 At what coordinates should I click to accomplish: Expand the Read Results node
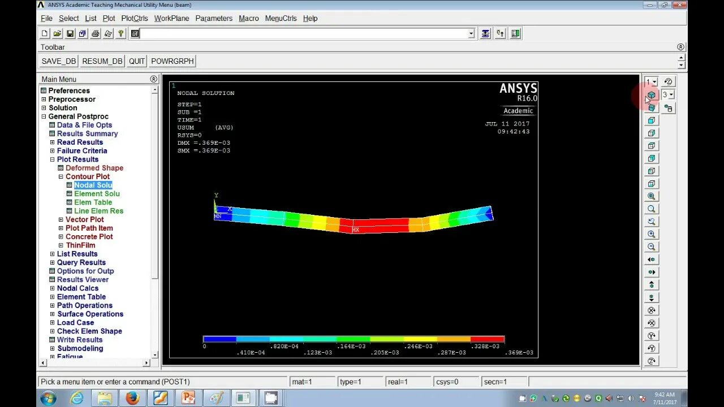(x=52, y=142)
